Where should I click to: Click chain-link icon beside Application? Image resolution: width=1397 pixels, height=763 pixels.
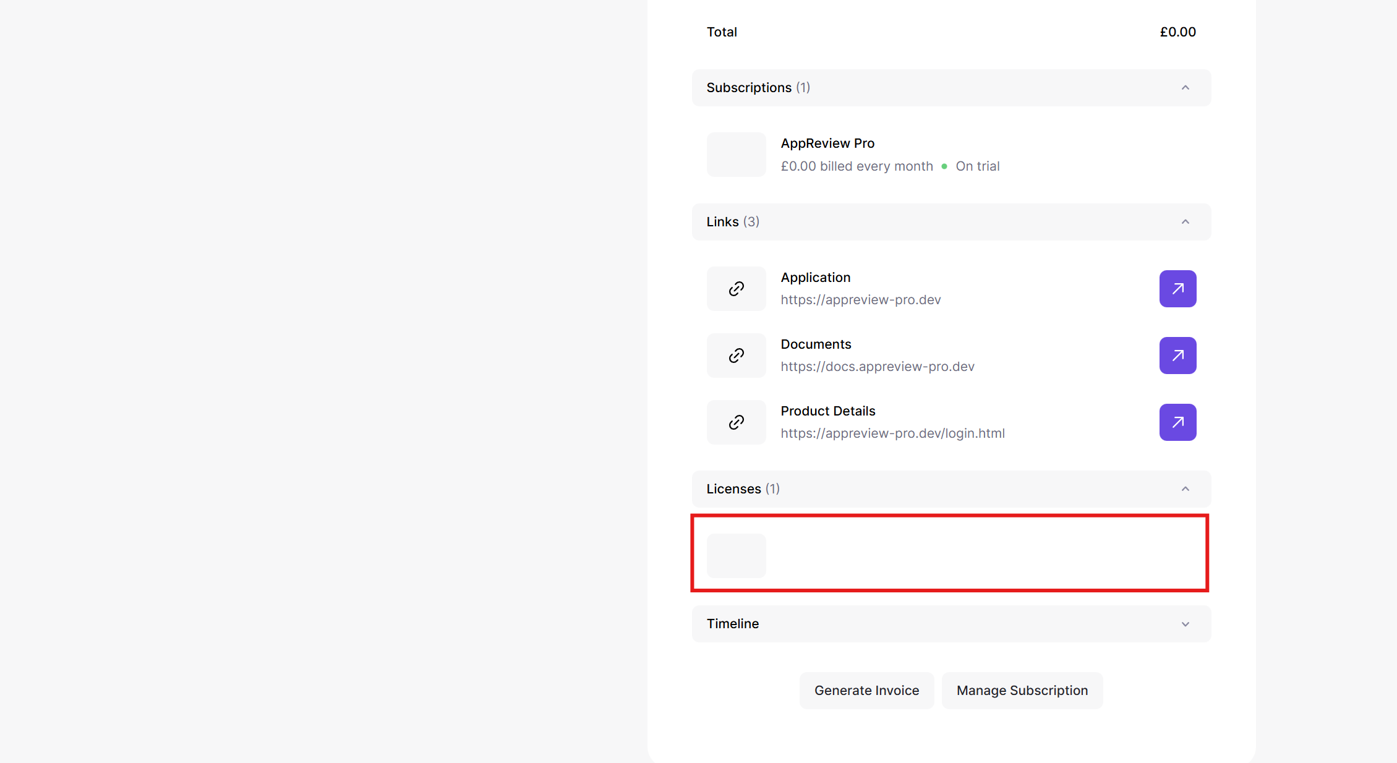pos(736,289)
